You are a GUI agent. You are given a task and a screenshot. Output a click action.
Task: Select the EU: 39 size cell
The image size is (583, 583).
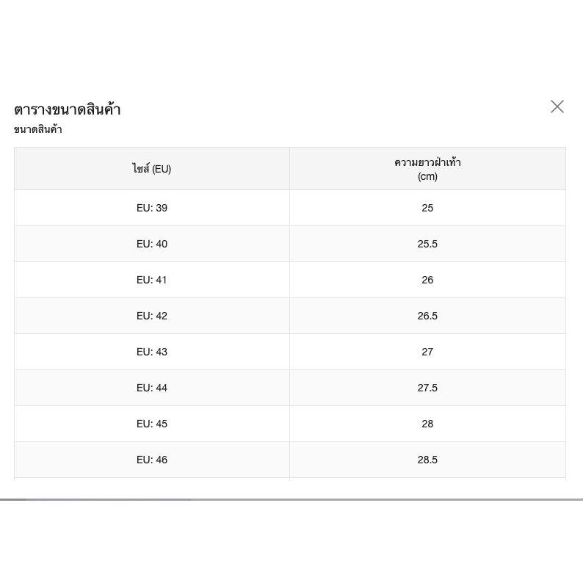point(152,208)
